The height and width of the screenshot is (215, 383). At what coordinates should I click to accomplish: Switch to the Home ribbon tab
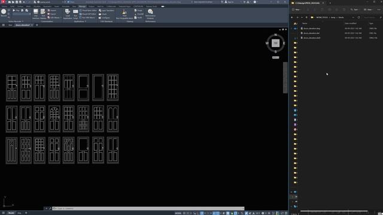4,7
